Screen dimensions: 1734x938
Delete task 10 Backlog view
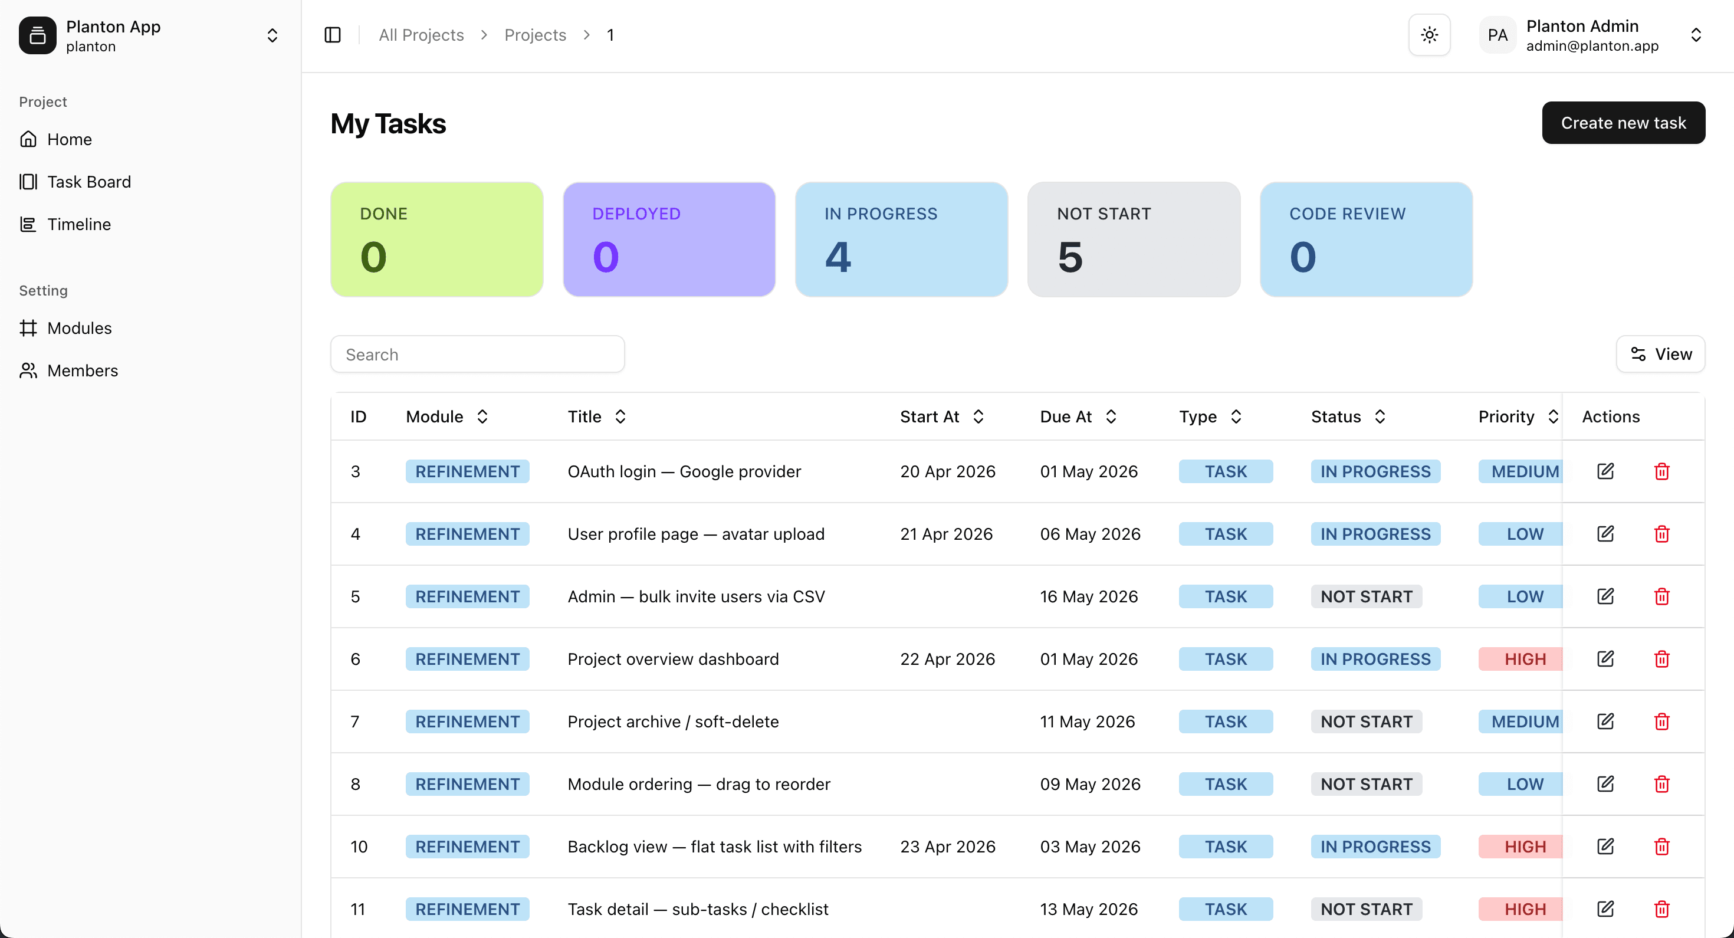click(1661, 847)
